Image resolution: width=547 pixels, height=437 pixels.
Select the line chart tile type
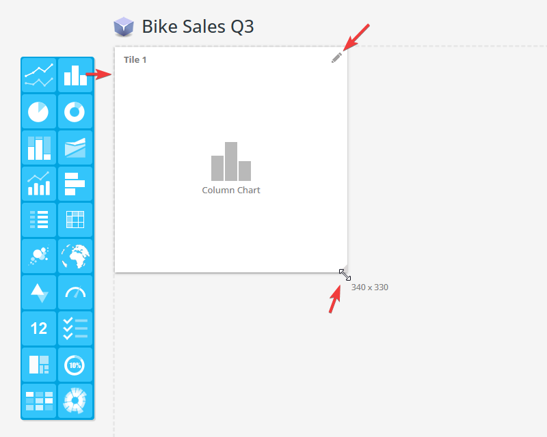click(x=39, y=75)
